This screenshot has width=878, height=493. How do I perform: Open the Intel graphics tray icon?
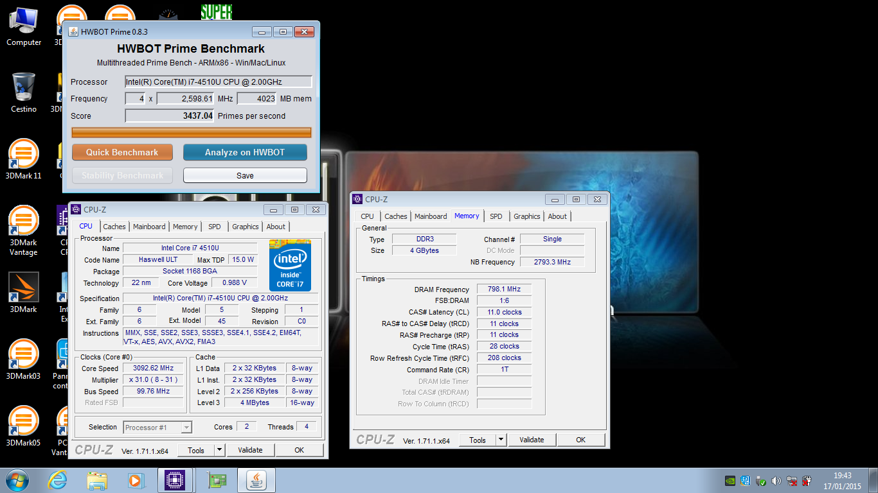click(x=746, y=480)
